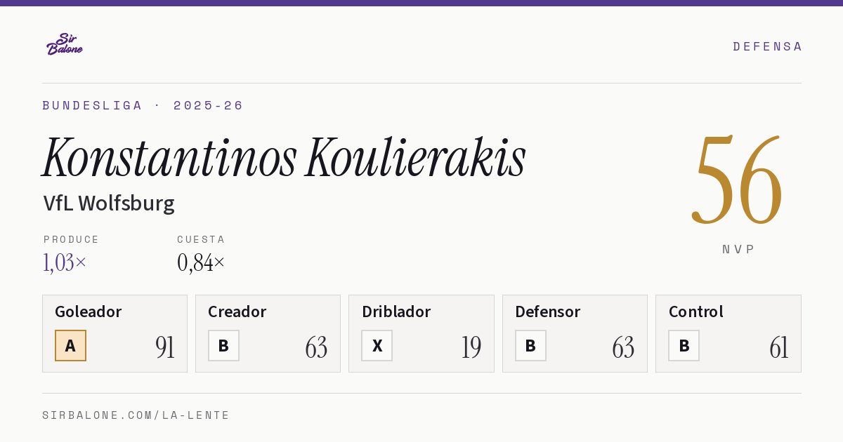Image resolution: width=843 pixels, height=442 pixels.
Task: Click the B grade badge in Creador
Action: [223, 345]
